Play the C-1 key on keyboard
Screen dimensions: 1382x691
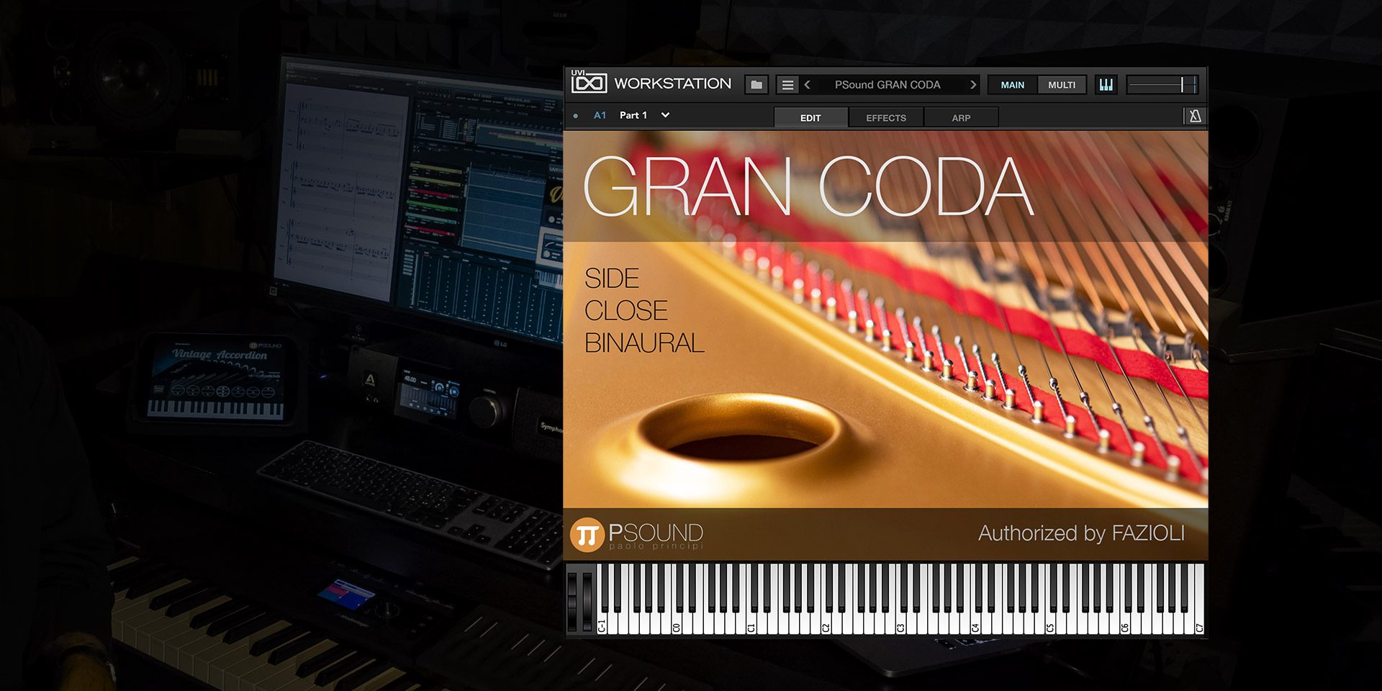point(602,625)
